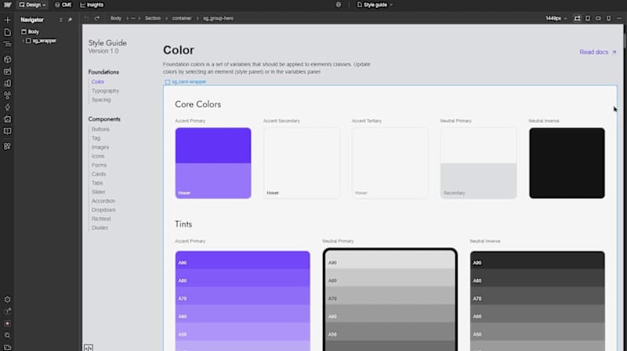Image resolution: width=627 pixels, height=351 pixels.
Task: Go to Dropdown in Components list
Action: point(103,210)
